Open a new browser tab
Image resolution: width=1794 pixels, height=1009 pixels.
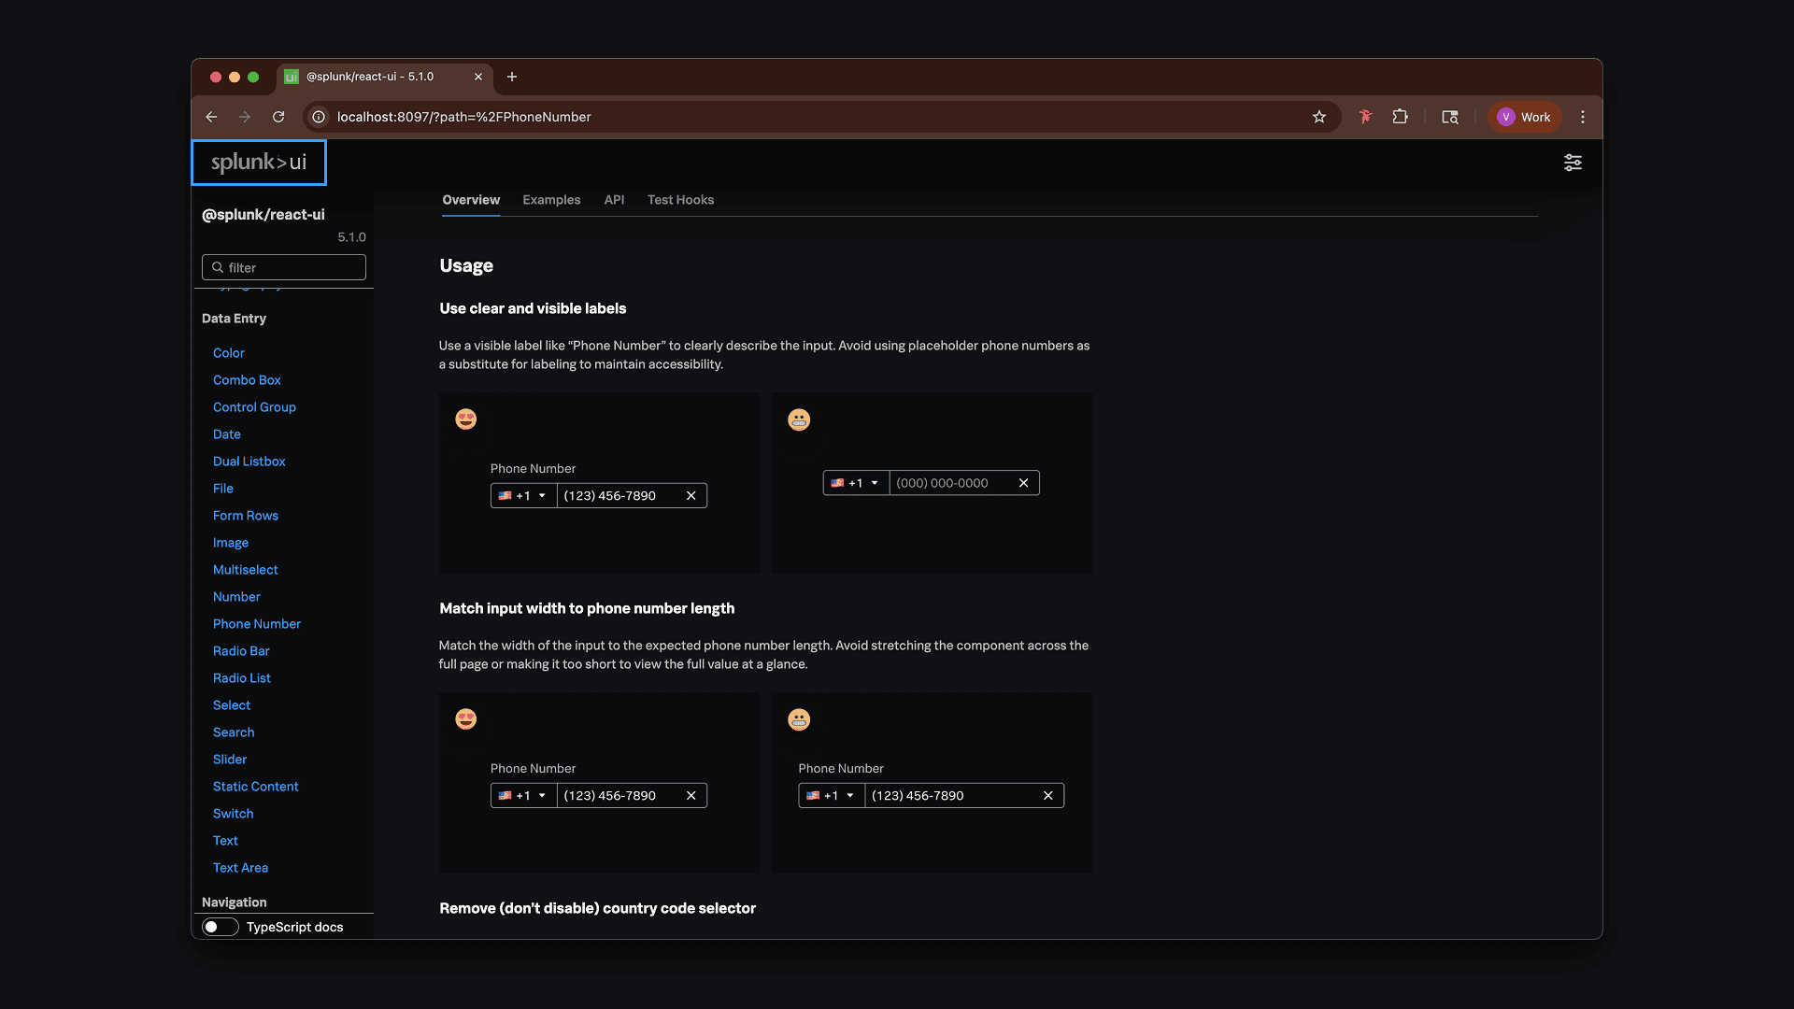point(512,77)
